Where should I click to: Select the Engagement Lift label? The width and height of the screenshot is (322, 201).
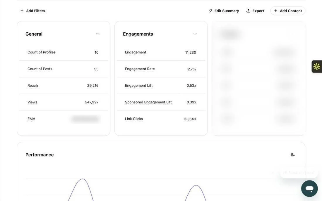pyautogui.click(x=139, y=85)
